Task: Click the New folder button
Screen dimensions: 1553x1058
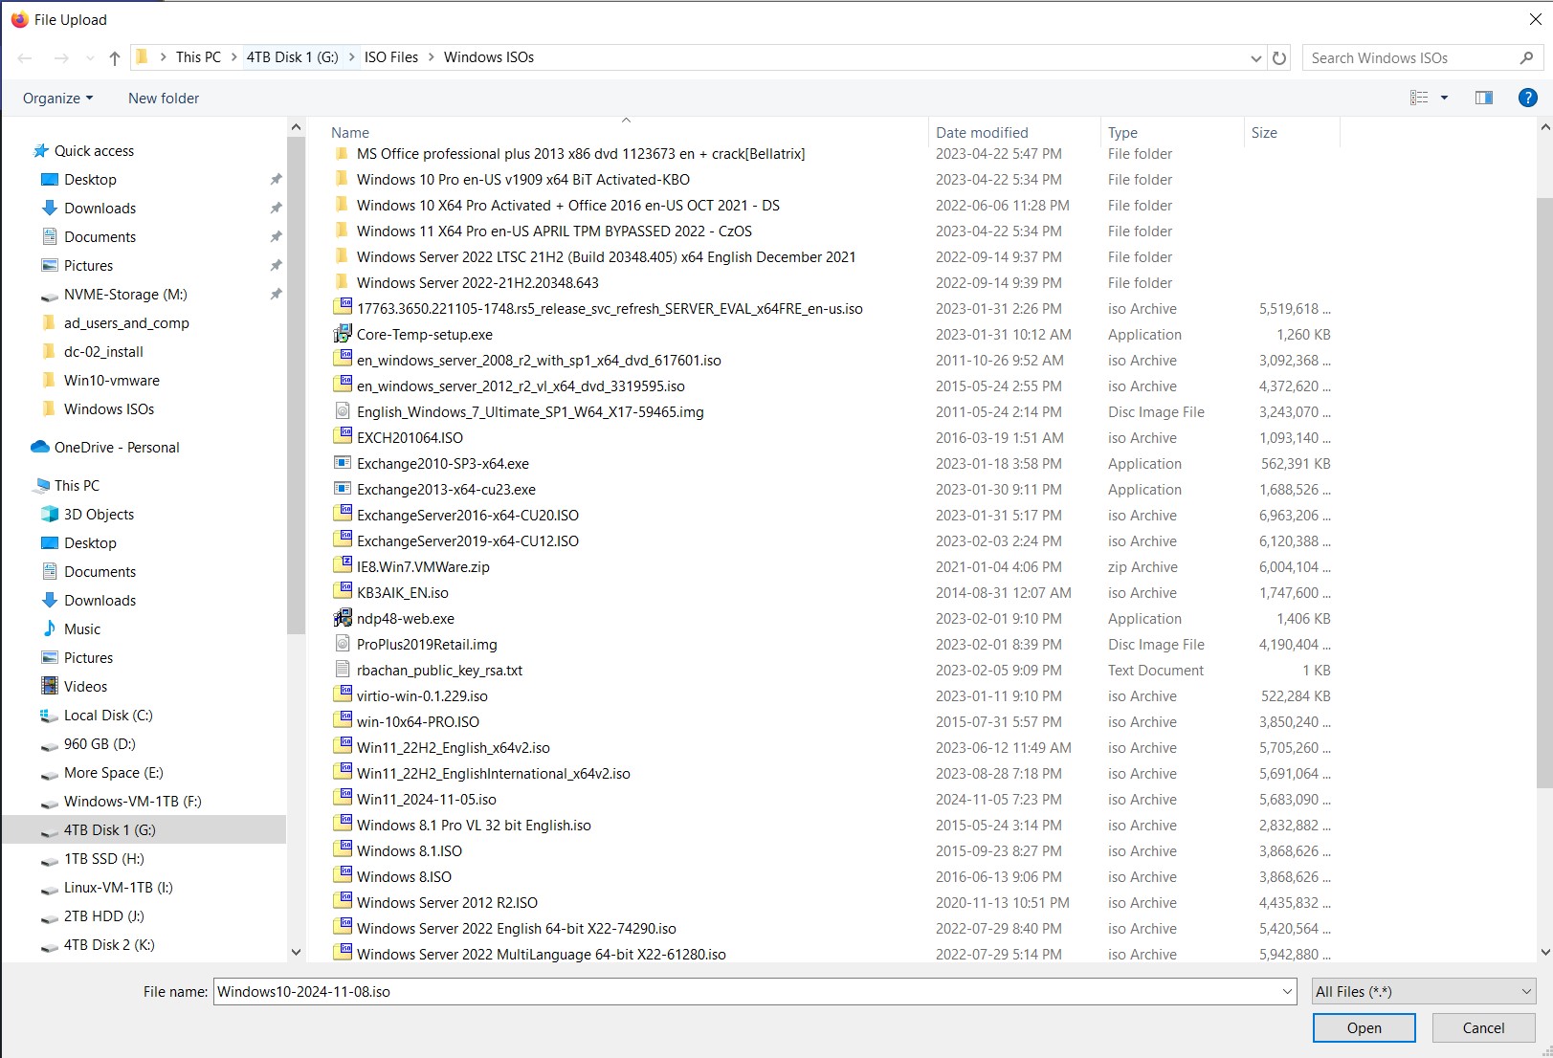Action: [164, 98]
